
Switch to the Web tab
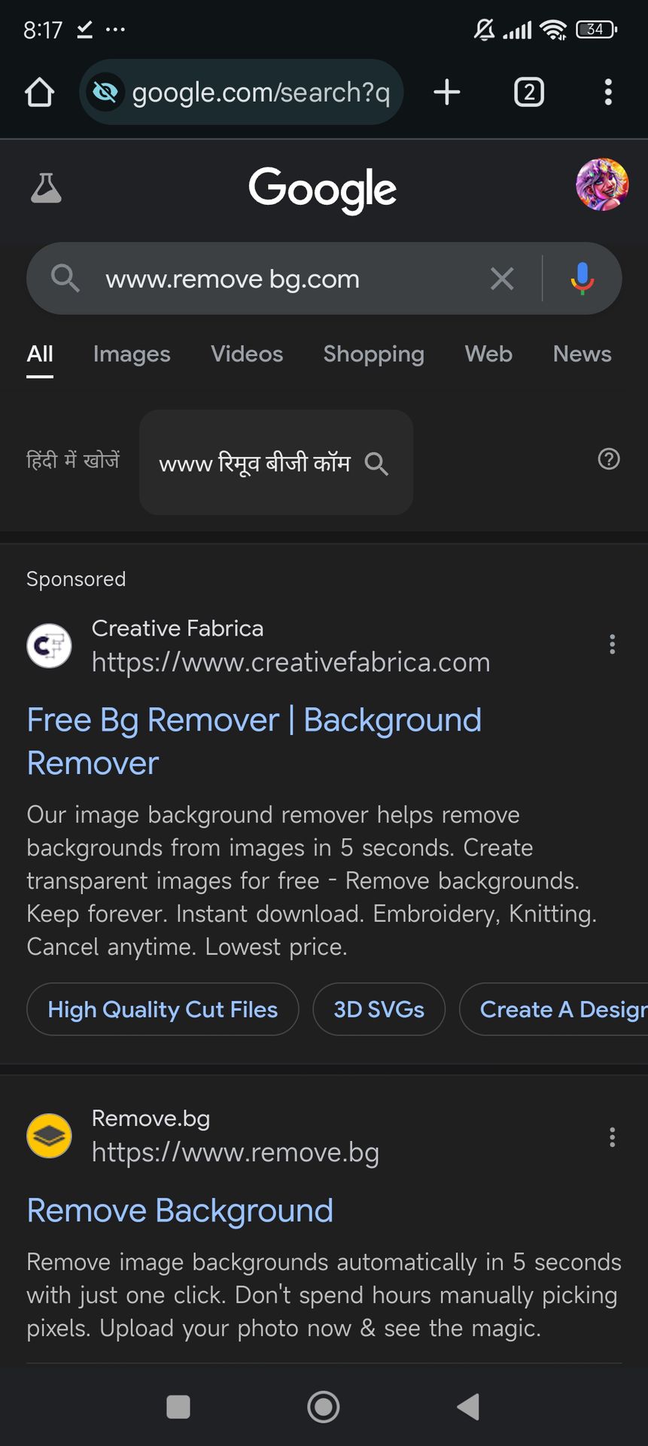[x=488, y=354]
